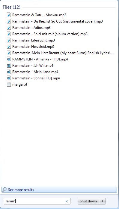Open Rammstein & Tatu - Moskau.mp3

(x=39, y=15)
